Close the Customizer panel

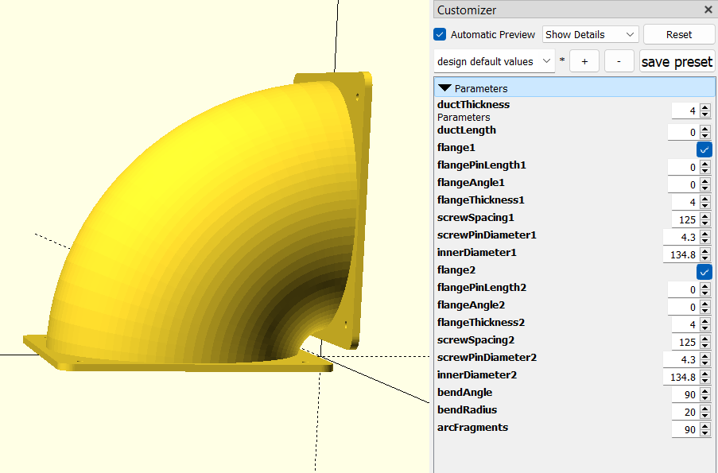(708, 10)
